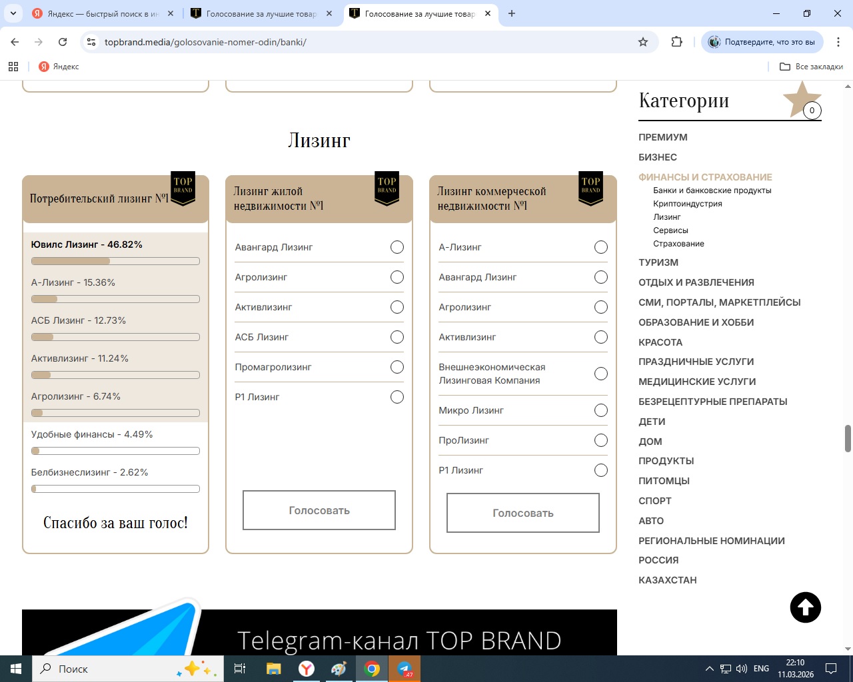The width and height of the screenshot is (853, 682).
Task: Open a new browser tab
Action: [x=512, y=13]
